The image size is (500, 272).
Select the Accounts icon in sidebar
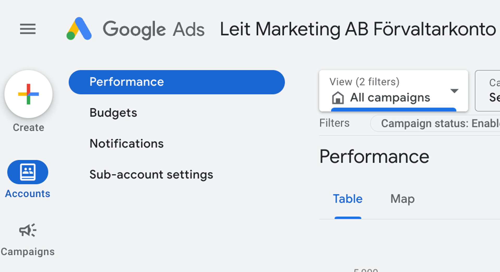[x=28, y=172]
